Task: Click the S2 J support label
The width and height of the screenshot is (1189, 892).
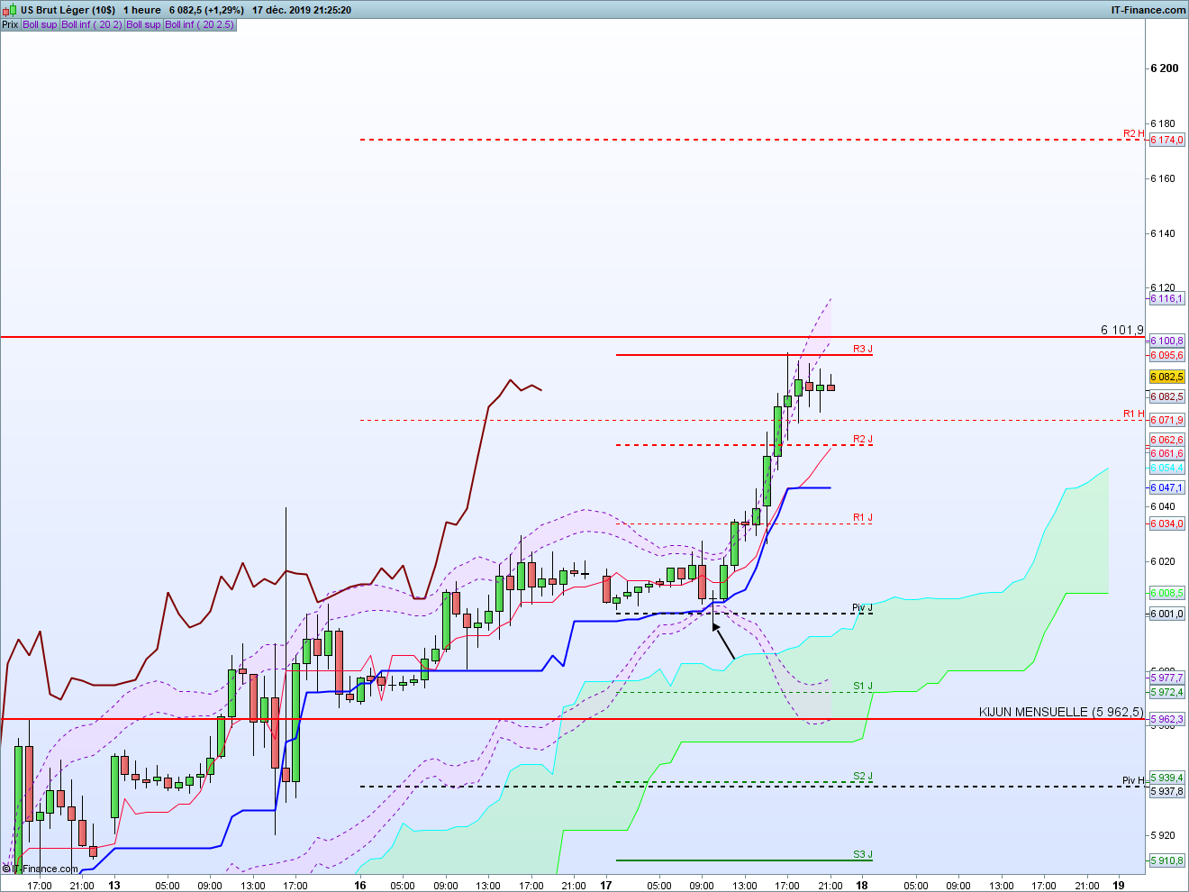Action: [x=863, y=776]
